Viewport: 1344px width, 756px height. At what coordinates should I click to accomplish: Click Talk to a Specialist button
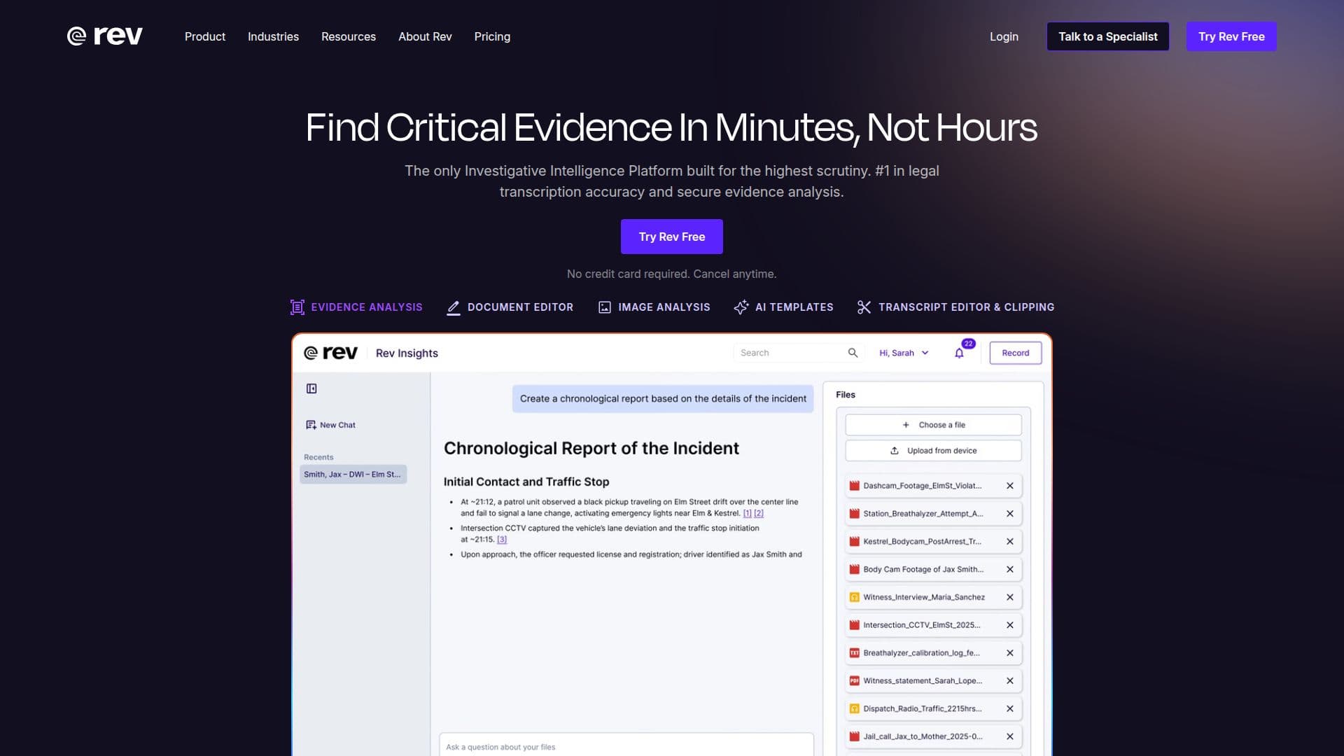point(1107,36)
